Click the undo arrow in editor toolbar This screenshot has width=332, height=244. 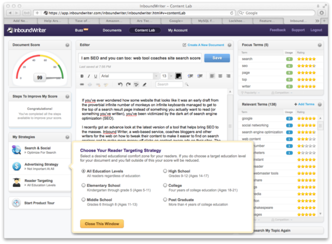tap(120, 84)
